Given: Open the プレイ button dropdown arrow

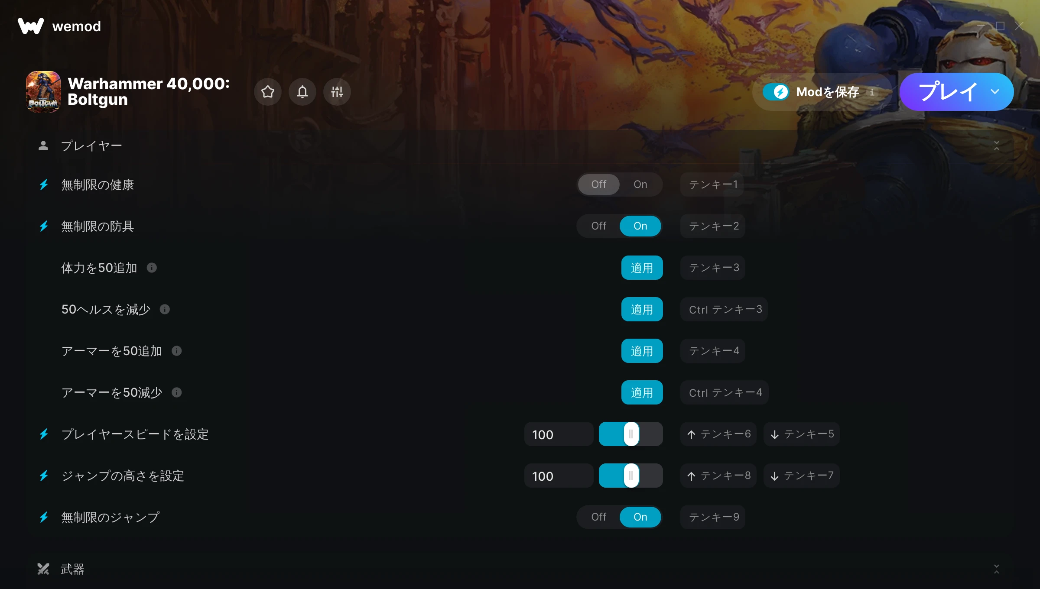Looking at the screenshot, I should (995, 92).
